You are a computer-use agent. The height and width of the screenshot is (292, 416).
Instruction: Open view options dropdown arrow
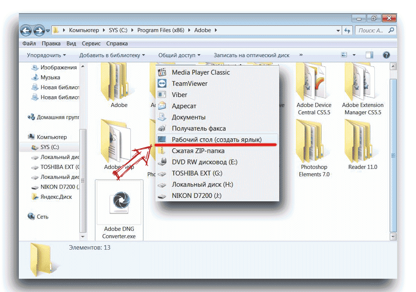click(354, 55)
